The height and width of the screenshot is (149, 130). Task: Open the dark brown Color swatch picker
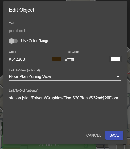pos(57,59)
